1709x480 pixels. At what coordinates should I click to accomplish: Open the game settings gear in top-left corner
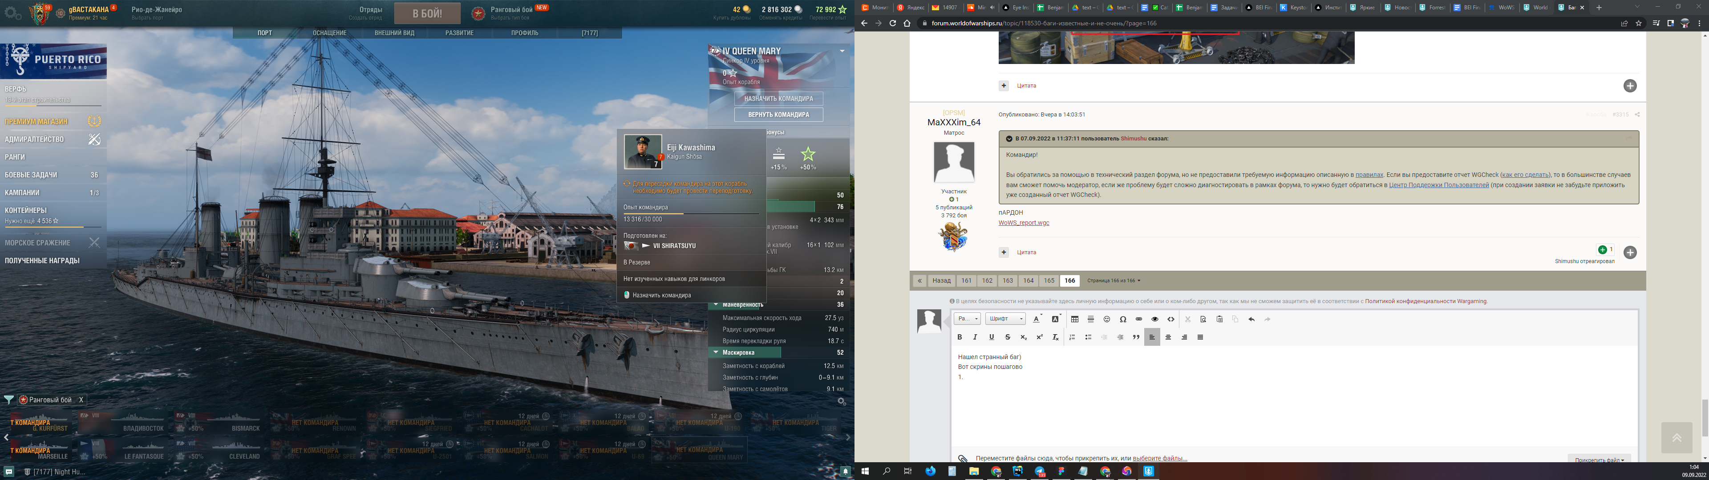pos(12,12)
